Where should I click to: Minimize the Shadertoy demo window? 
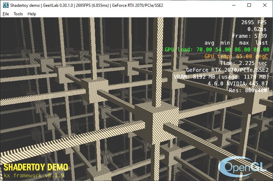[x=234, y=5]
